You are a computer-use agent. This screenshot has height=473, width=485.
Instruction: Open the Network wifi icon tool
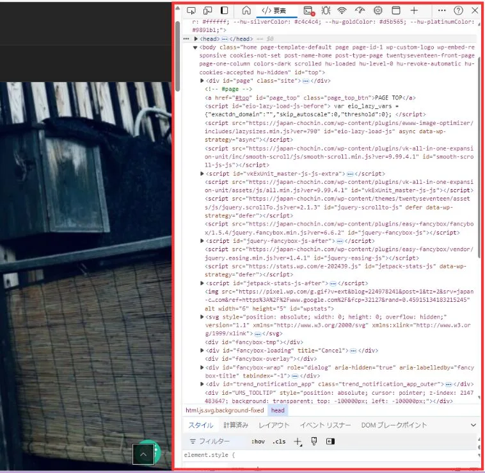pyautogui.click(x=342, y=11)
